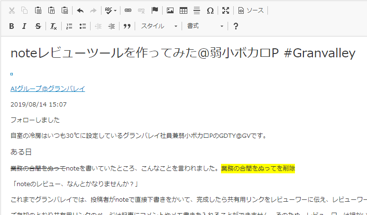Insert a link with chain icon

[128, 10]
